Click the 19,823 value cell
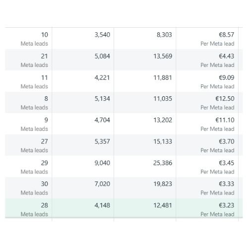Screen dimensions: 248x248 point(145,188)
